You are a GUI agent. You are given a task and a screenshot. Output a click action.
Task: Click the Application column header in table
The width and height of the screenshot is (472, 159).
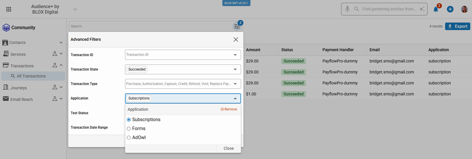[439, 50]
